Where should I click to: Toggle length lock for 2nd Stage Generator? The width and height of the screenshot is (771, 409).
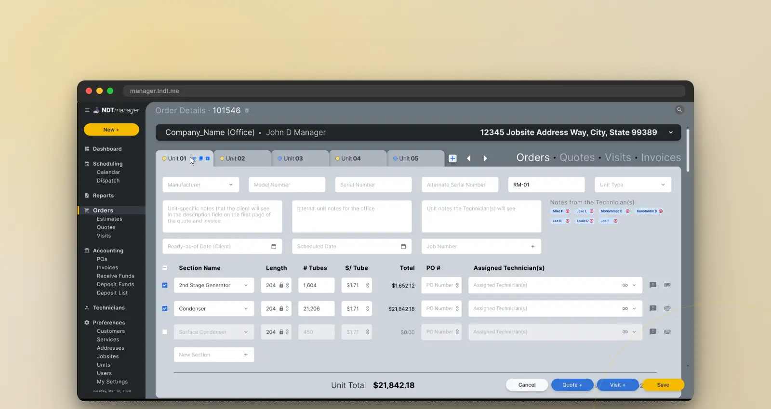(281, 285)
